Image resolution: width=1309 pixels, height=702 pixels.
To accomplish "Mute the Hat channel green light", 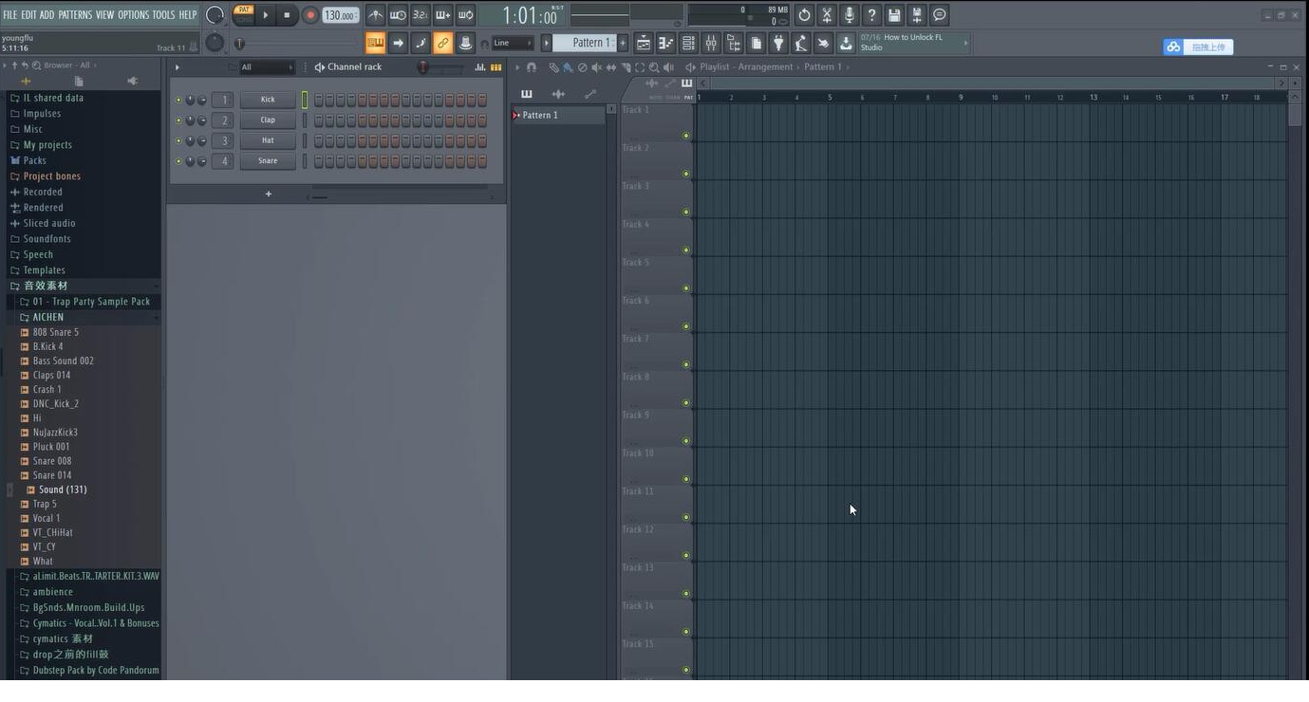I will pyautogui.click(x=178, y=141).
